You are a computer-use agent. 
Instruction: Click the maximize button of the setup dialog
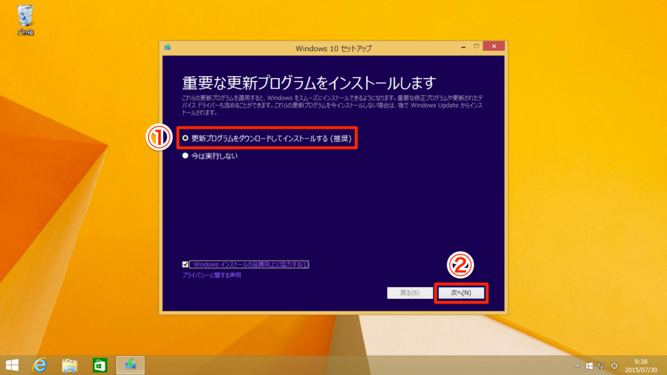(476, 46)
